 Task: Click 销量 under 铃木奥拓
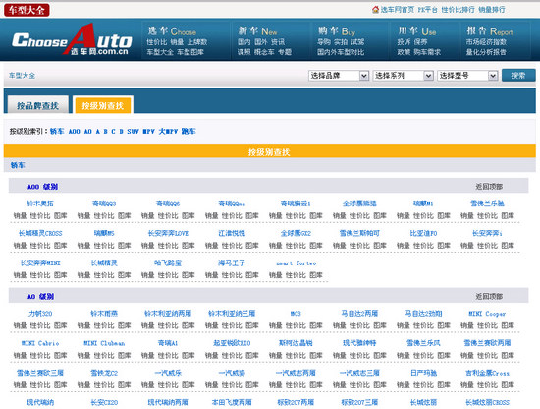click(x=20, y=216)
